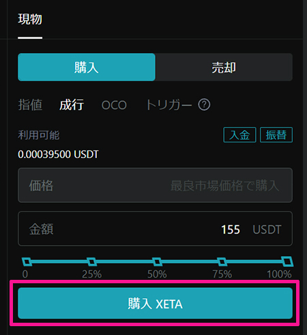Screen dimensions: 307x335
Task: Click the 価格 price field
Action: point(155,185)
